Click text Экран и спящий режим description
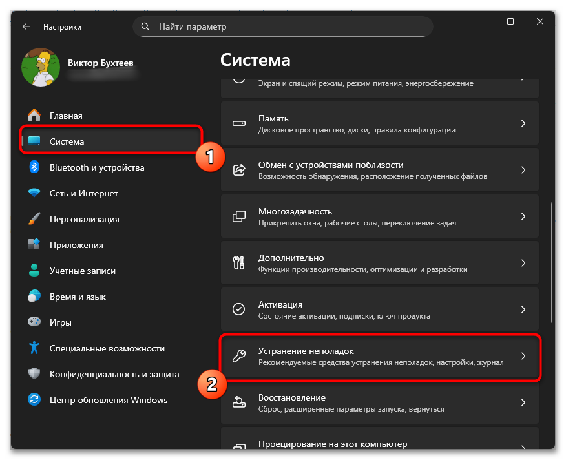This screenshot has width=566, height=460. tap(366, 83)
